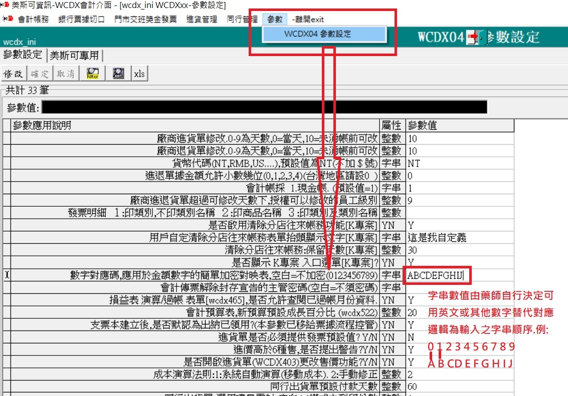Screen dimensions: 568x396
Task: Open the 會計帳務 menu
Action: (33, 20)
